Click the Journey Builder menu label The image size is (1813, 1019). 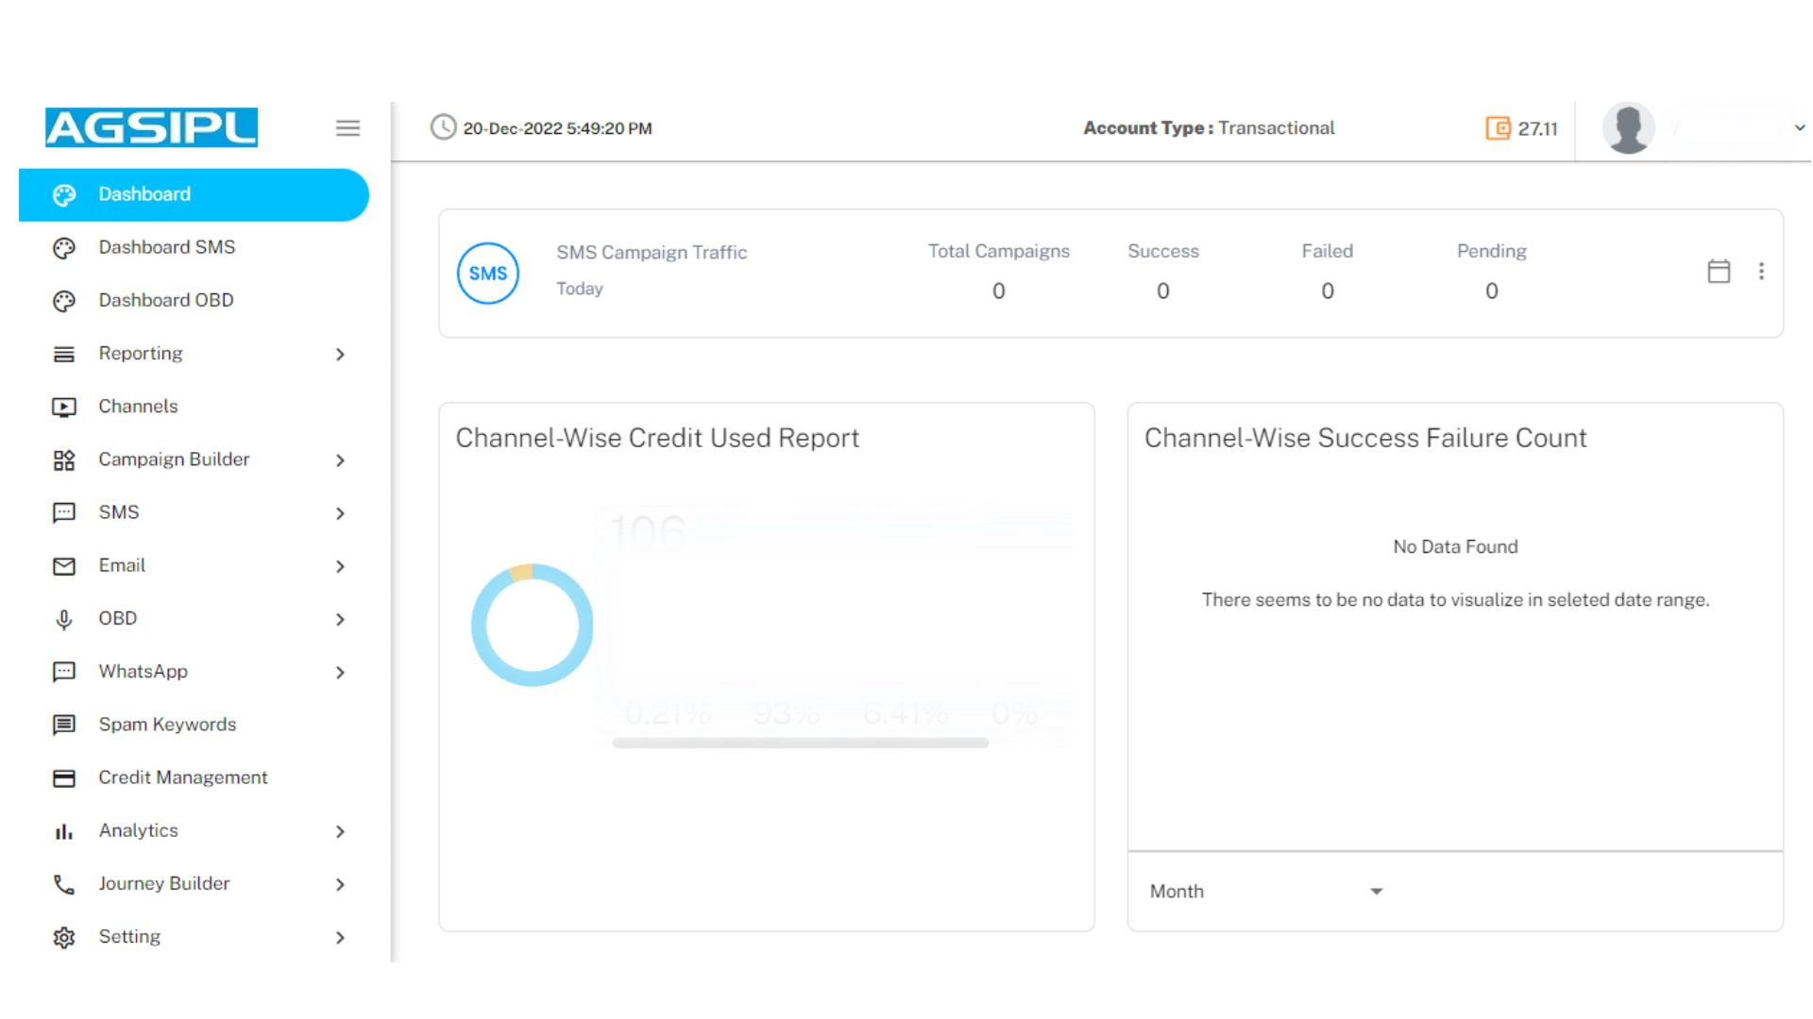click(164, 884)
